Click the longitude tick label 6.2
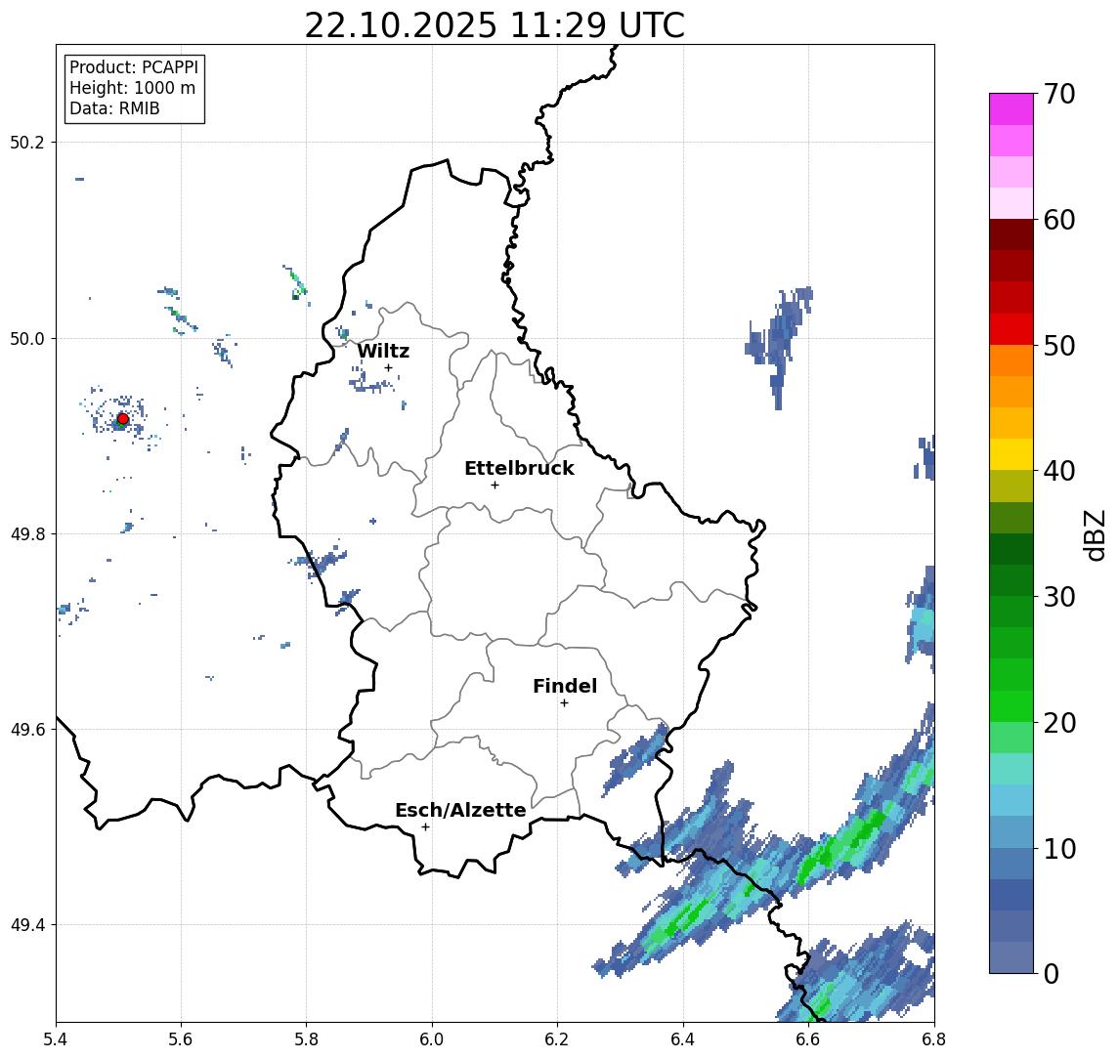The width and height of the screenshot is (1119, 1059). click(557, 1039)
